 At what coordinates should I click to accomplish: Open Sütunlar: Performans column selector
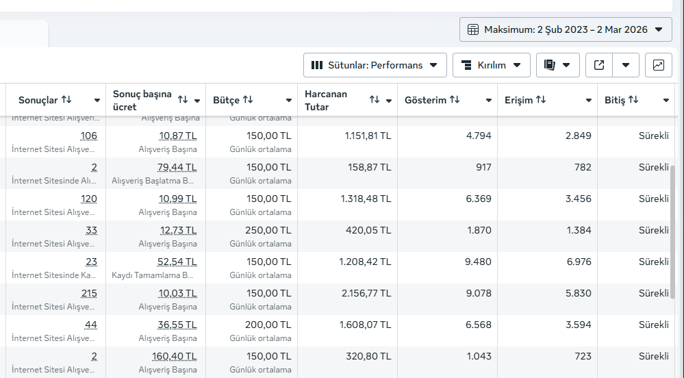375,65
